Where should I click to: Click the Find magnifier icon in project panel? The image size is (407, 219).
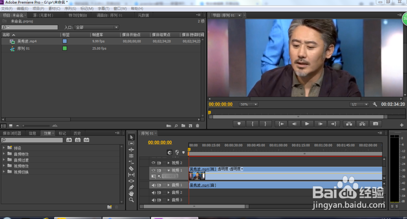[x=176, y=126]
